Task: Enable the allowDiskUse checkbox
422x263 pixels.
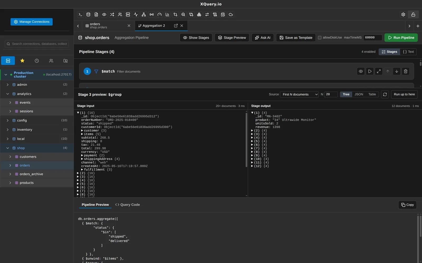Action: click(320, 38)
